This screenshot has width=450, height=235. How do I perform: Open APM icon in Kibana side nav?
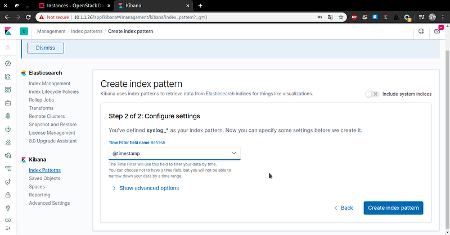pyautogui.click(x=8, y=169)
